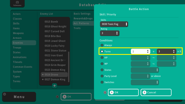This screenshot has height=104, width=185.
Task: Adjust the Rating stepper value 3
Action: coord(110,33)
